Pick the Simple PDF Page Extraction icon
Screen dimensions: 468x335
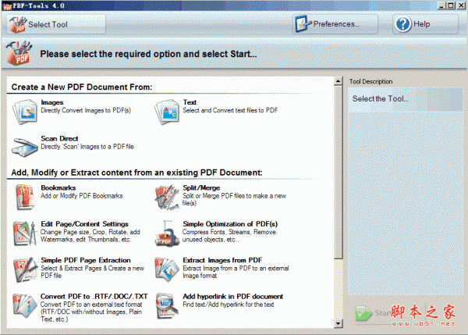click(x=25, y=269)
